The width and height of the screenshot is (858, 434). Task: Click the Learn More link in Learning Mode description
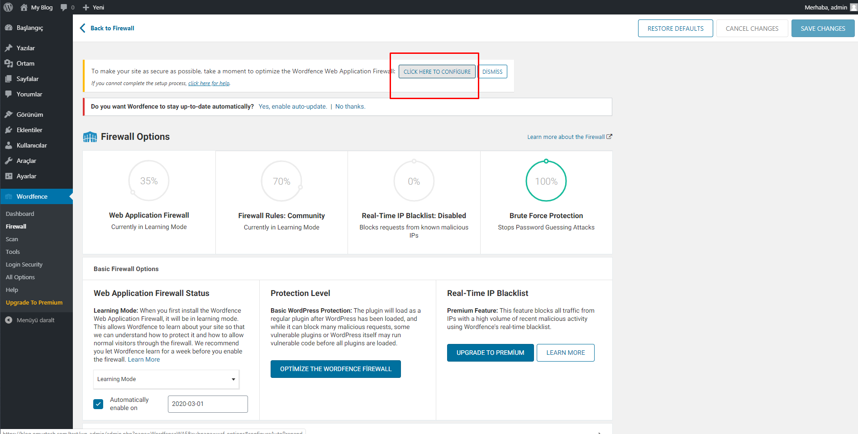(x=144, y=359)
